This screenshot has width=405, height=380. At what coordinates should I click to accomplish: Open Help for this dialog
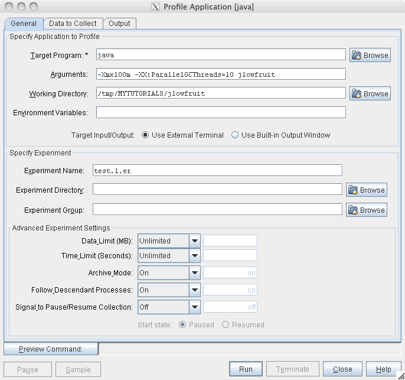click(383, 369)
